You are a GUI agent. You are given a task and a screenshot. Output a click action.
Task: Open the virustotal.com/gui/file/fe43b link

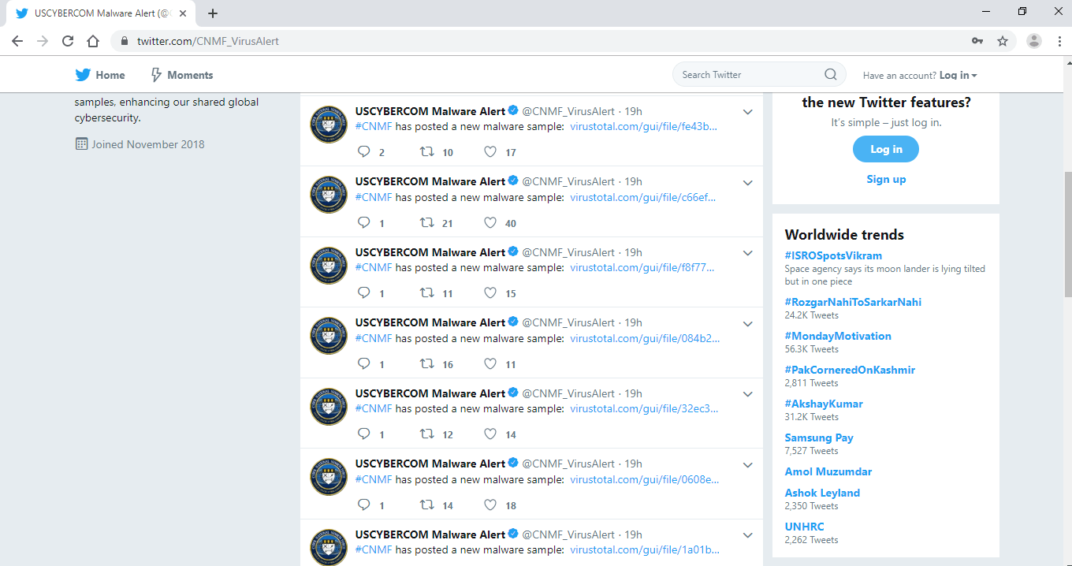click(644, 126)
